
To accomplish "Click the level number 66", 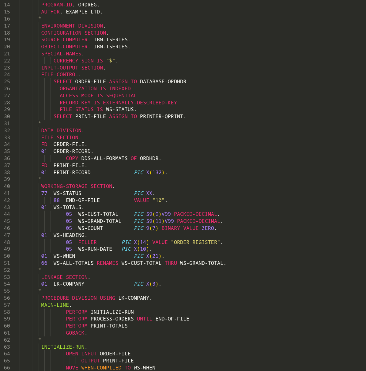I will (x=44, y=263).
